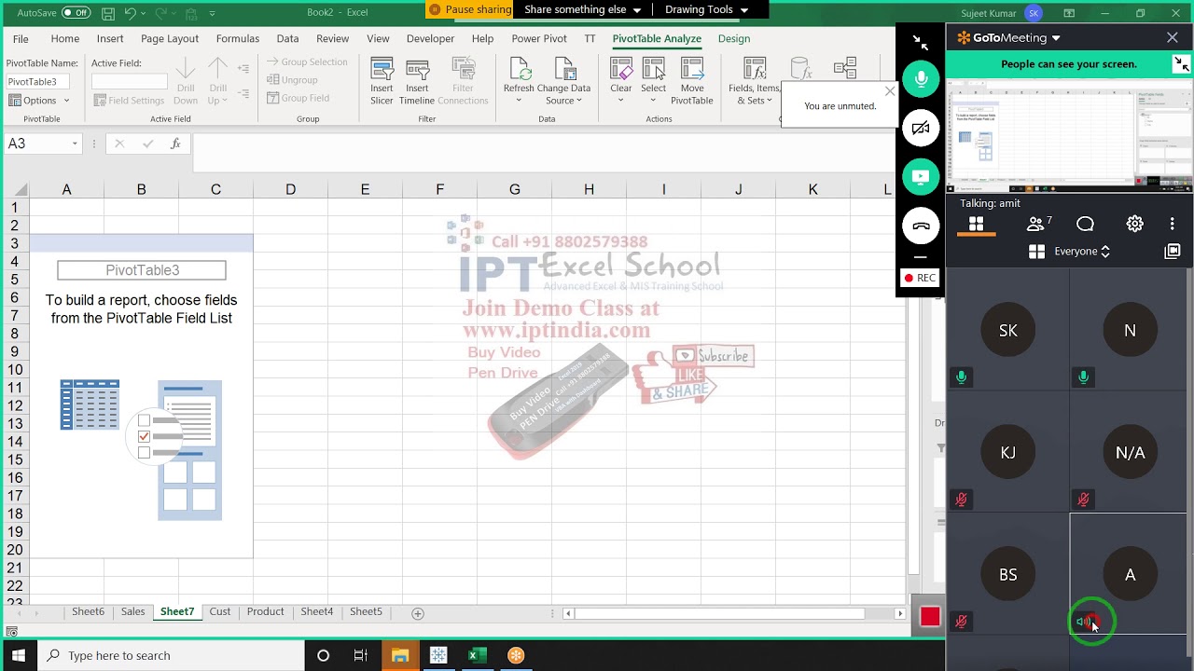Image resolution: width=1194 pixels, height=671 pixels.
Task: Toggle BS participant muted mic icon
Action: tap(961, 622)
